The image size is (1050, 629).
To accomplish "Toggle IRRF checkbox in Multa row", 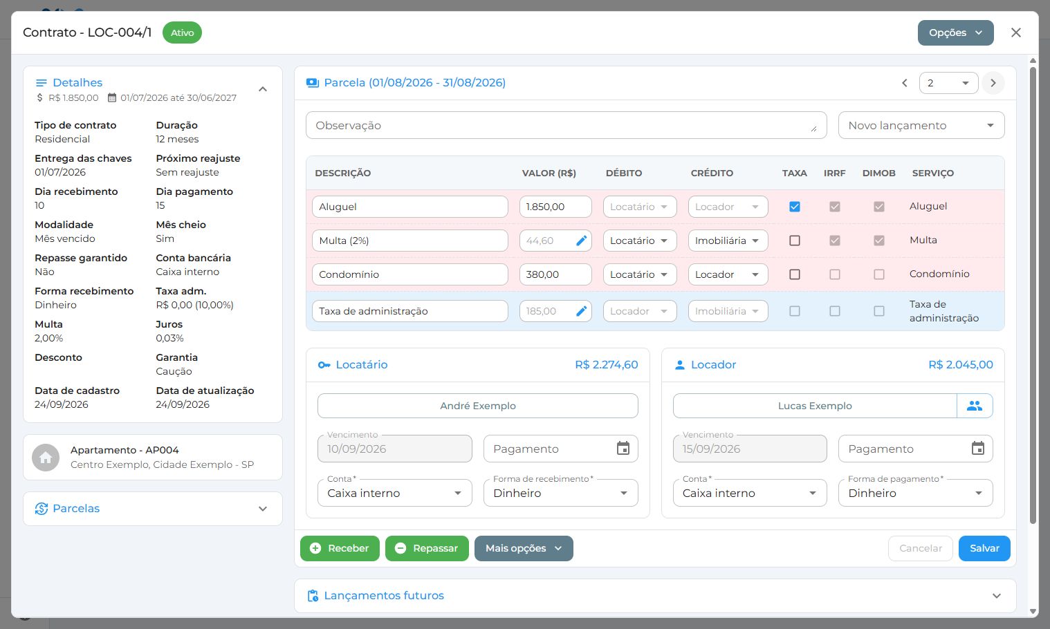I will (835, 241).
